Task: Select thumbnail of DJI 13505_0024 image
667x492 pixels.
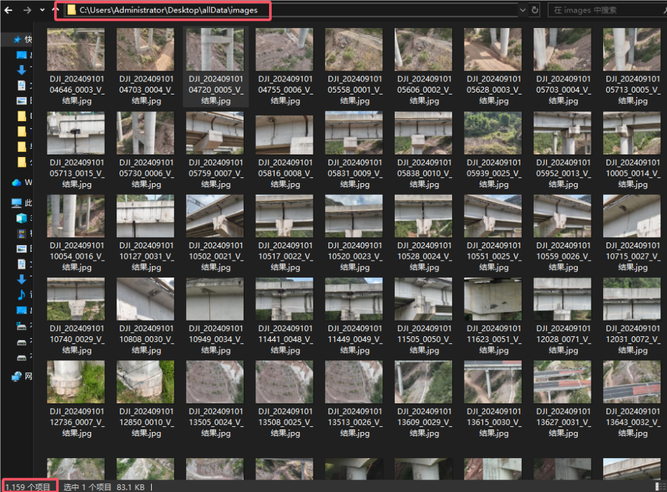Action: (x=215, y=382)
